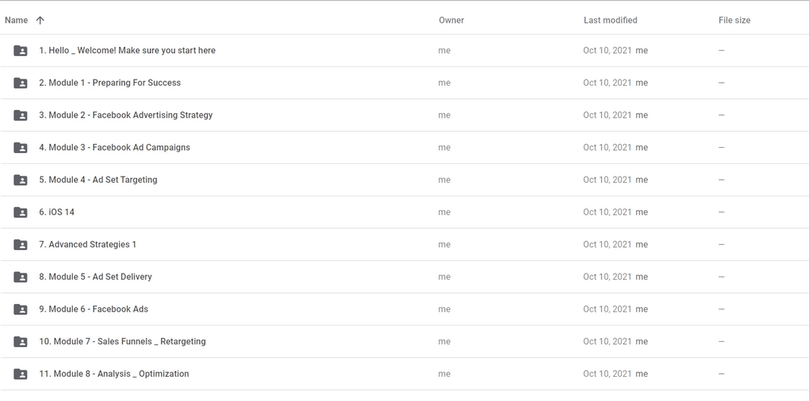Screen dimensions: 809x401
Task: Open the 6. iOS 14 folder name
Action: (x=57, y=211)
